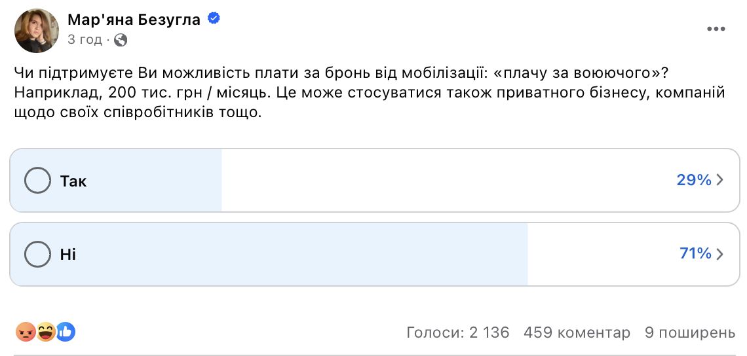
Task: Open the three-dots post options menu
Action: point(718,29)
